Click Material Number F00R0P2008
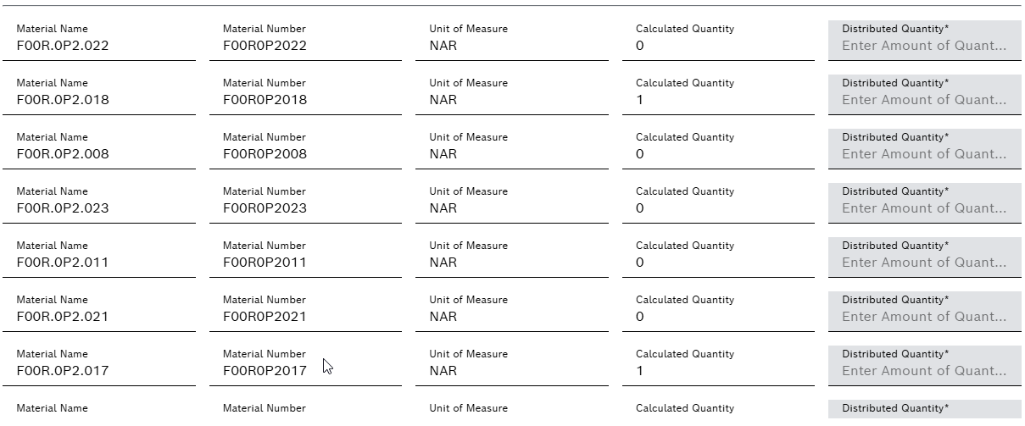Image resolution: width=1025 pixels, height=426 pixels. click(x=265, y=154)
